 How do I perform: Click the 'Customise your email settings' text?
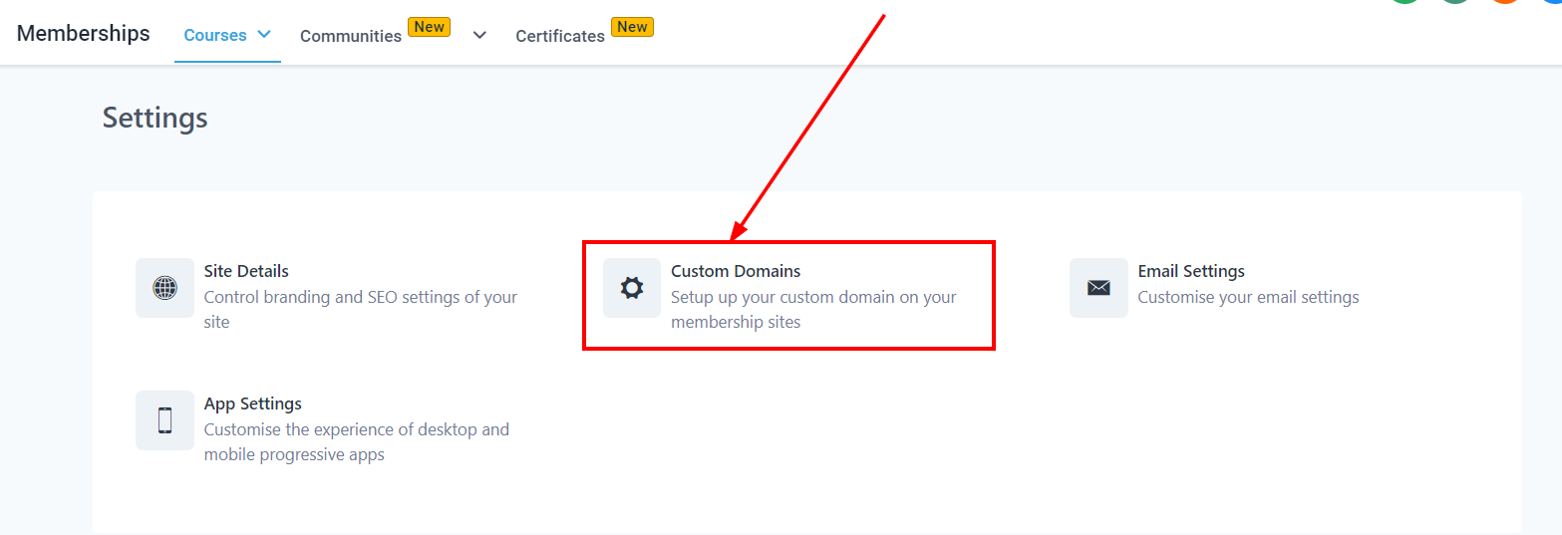tap(1248, 297)
